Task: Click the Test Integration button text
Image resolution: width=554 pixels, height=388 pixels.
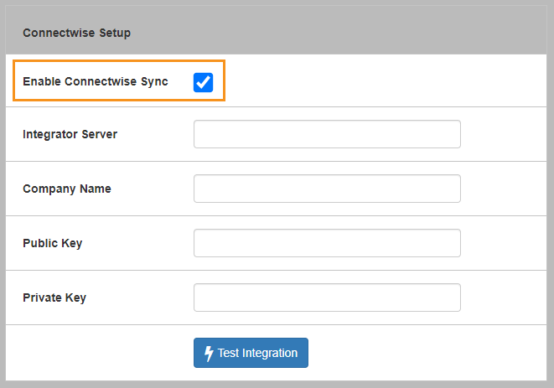Action: (257, 353)
